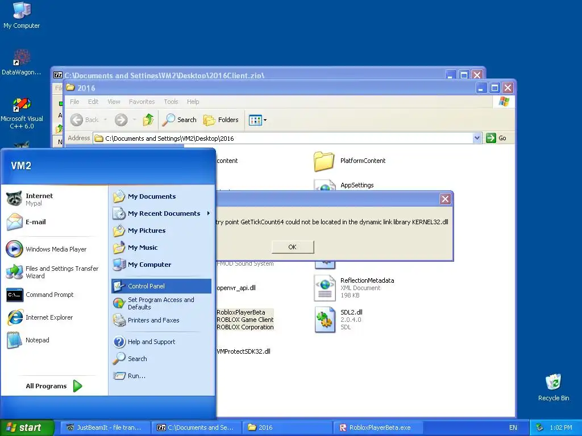582x436 pixels.
Task: Go up one folder level
Action: pos(148,120)
